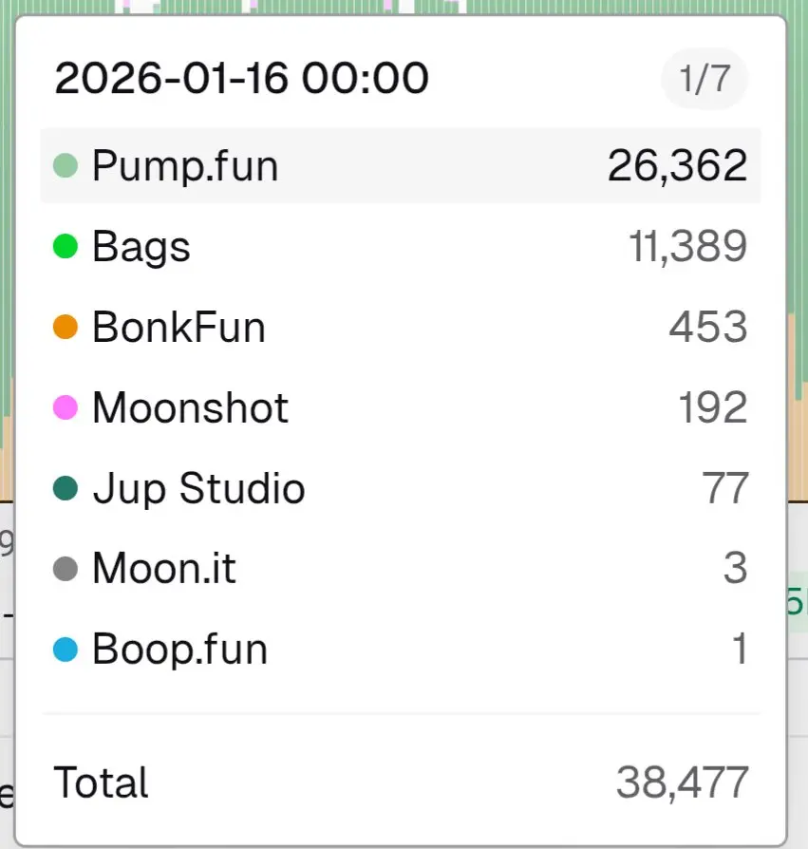Click the blue Boop.fun dot
The image size is (808, 849).
[x=66, y=651]
